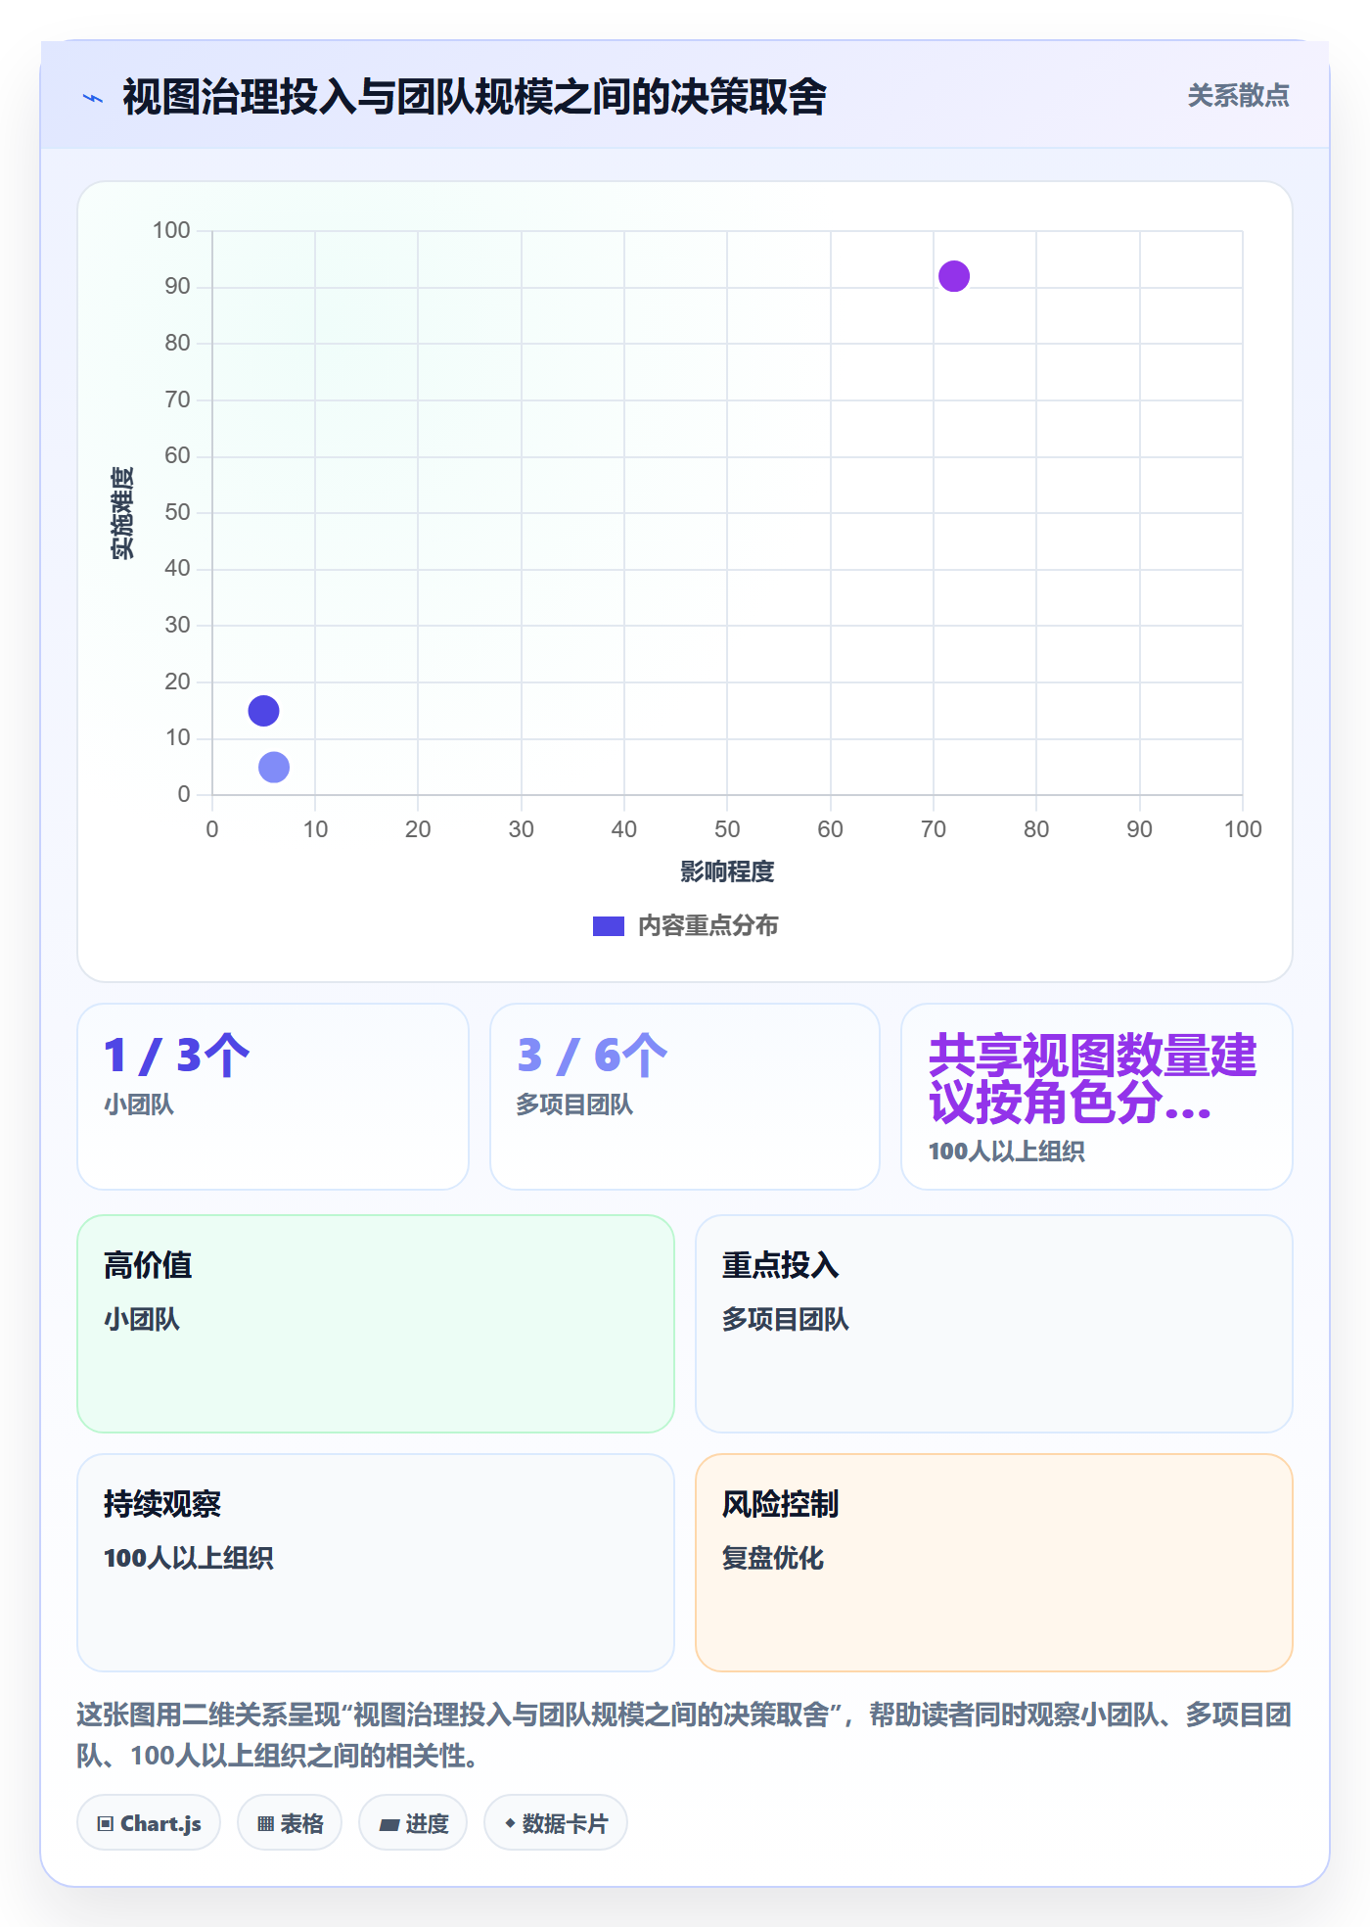Click the 表格 tag chip
The image size is (1370, 1927).
(290, 1823)
